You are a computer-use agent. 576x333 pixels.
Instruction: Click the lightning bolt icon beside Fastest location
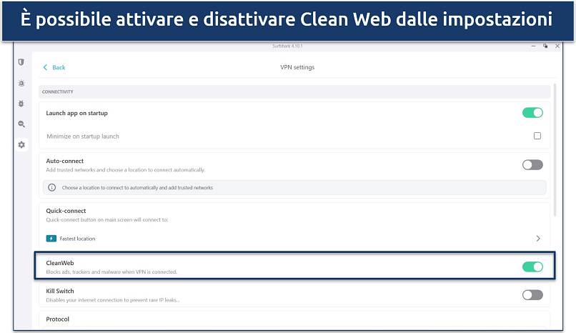[x=51, y=238]
